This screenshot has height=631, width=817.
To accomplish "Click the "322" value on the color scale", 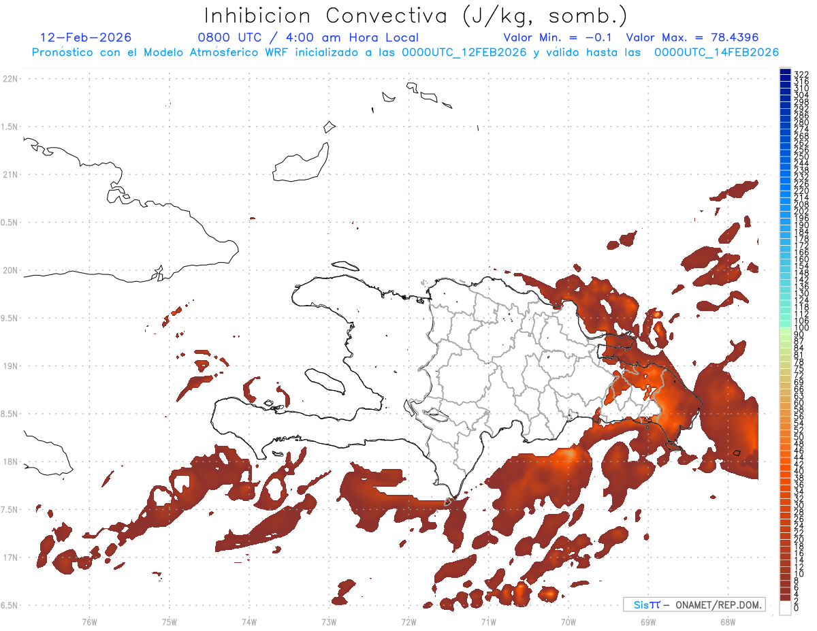I will click(801, 74).
